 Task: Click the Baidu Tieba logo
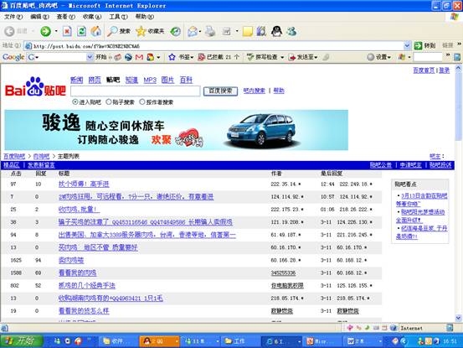click(x=35, y=87)
